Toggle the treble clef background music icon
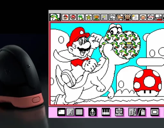The height and width of the screenshot is (128, 164). [x=133, y=112]
